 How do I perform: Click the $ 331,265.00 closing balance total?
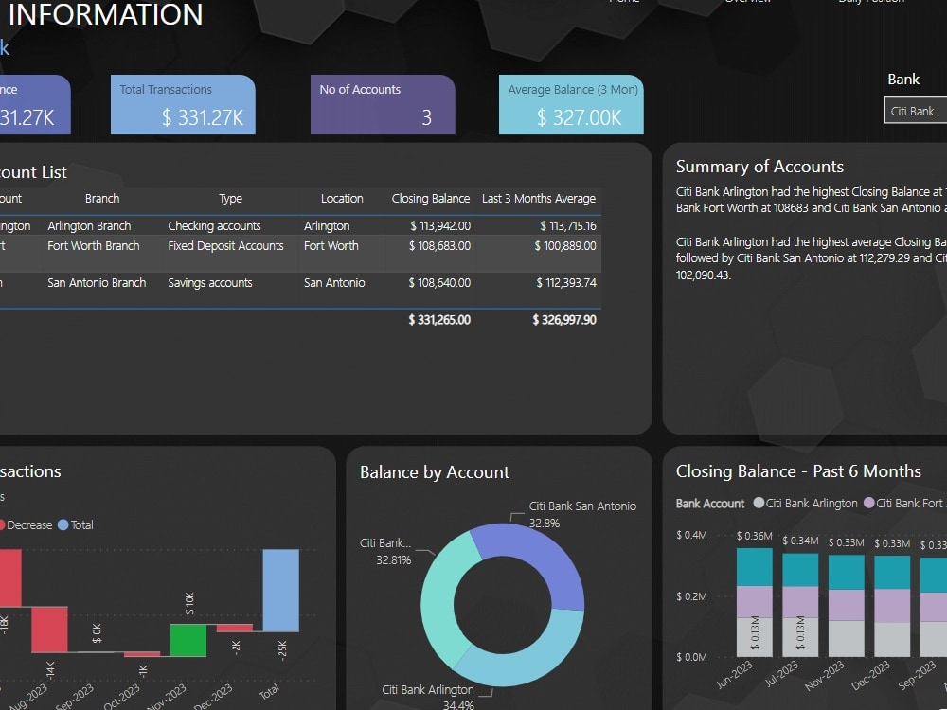click(439, 320)
